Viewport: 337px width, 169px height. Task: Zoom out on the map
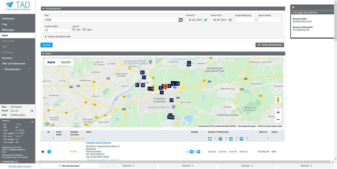point(278,120)
